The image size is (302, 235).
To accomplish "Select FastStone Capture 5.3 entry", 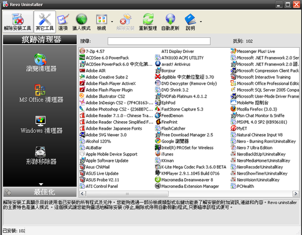I will coord(179,109).
